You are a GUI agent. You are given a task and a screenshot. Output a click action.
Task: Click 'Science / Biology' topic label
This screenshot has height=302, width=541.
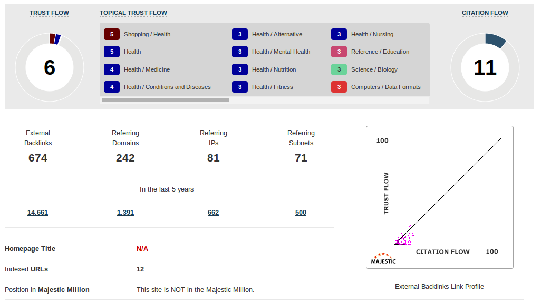374,69
